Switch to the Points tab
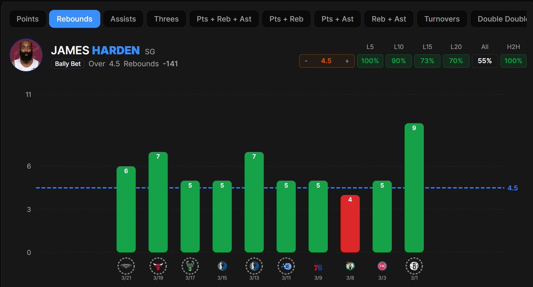The image size is (533, 287). [x=28, y=19]
